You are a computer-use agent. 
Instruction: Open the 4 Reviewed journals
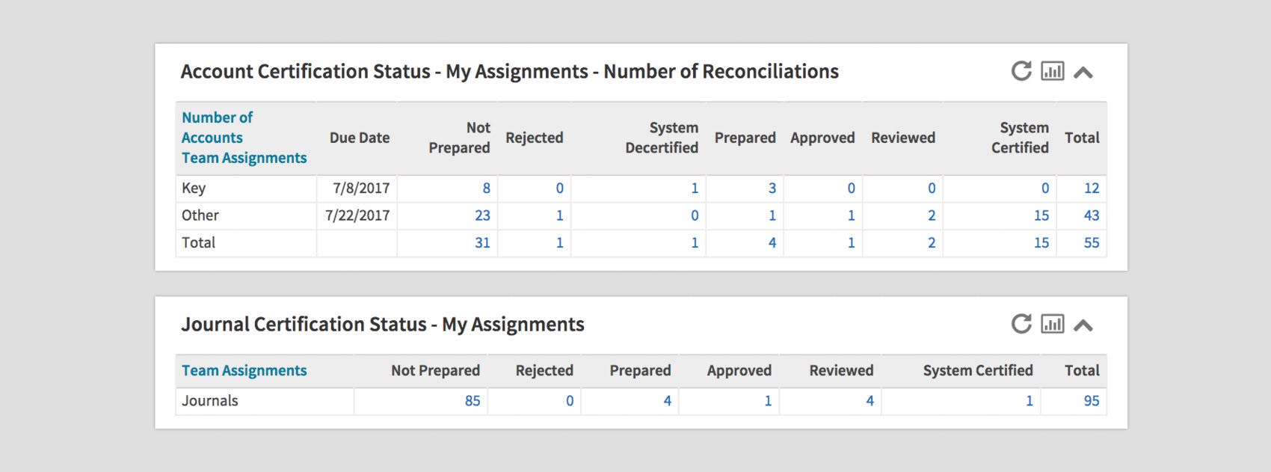[x=870, y=401]
